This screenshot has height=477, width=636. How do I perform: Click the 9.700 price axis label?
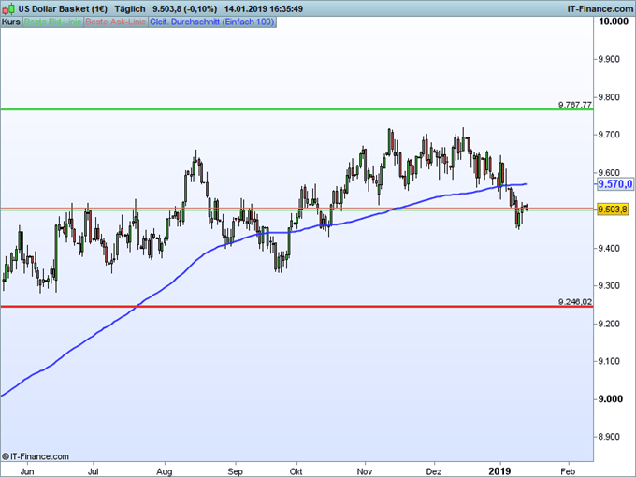pyautogui.click(x=609, y=135)
